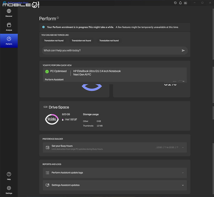Click the enrolment status info dot icon
This screenshot has width=214, height=197.
(43, 27)
